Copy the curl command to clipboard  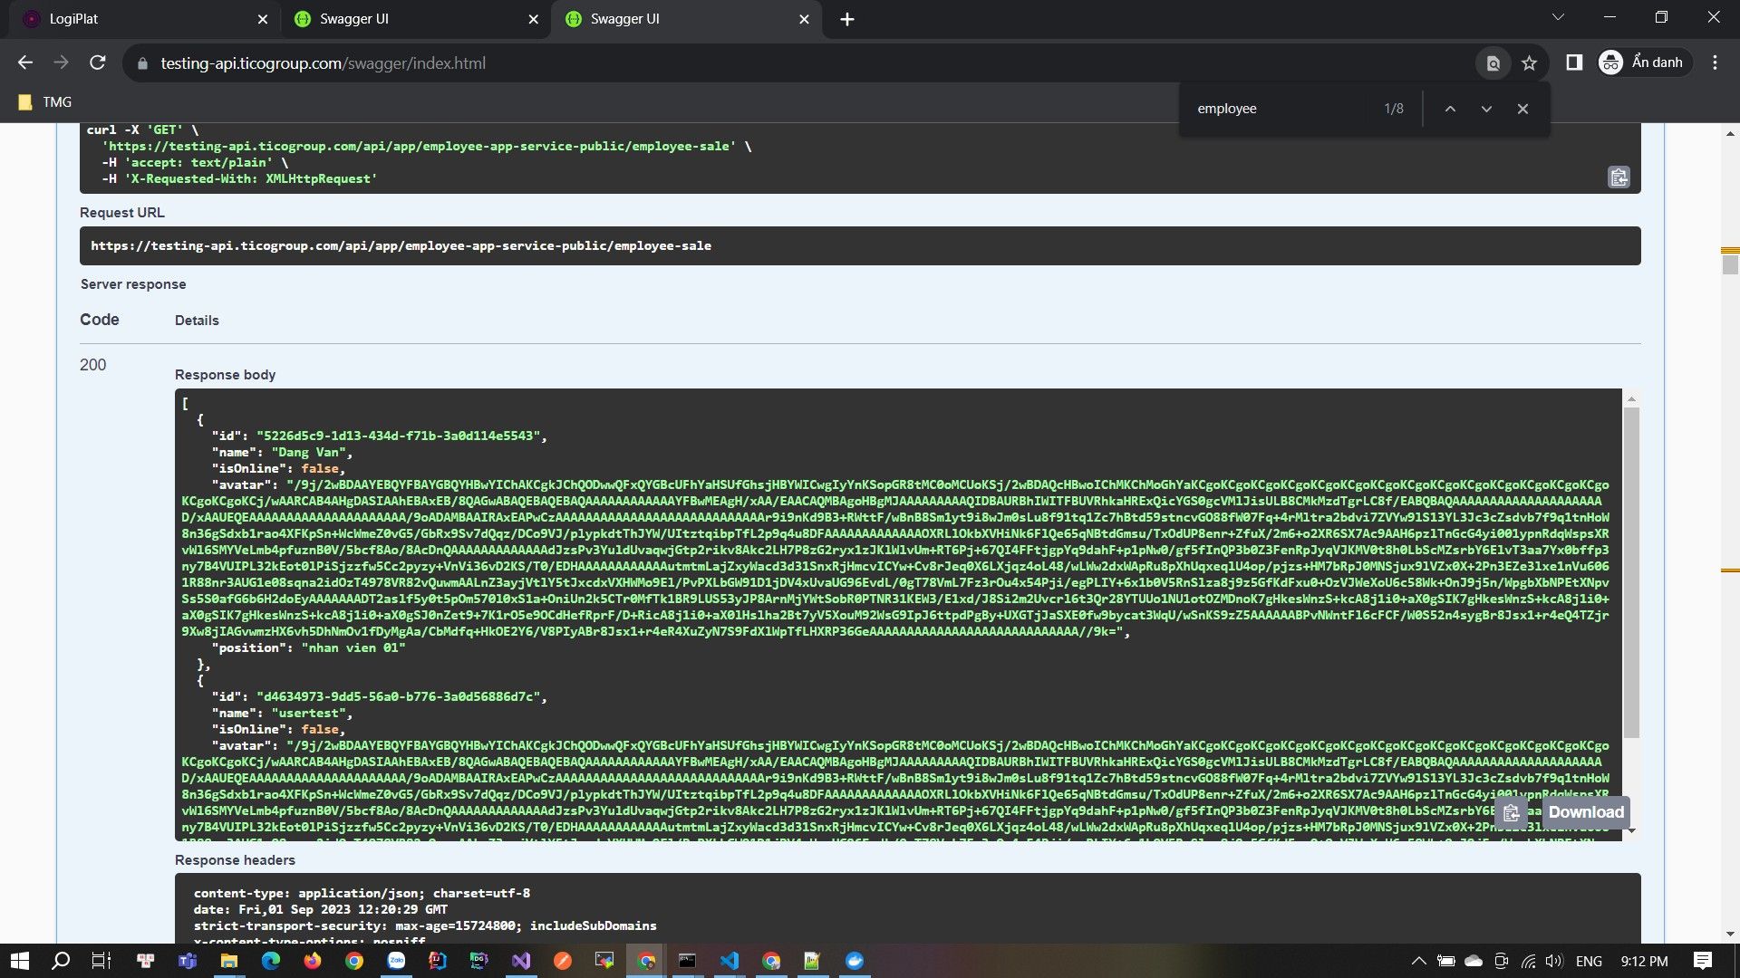[x=1619, y=177]
